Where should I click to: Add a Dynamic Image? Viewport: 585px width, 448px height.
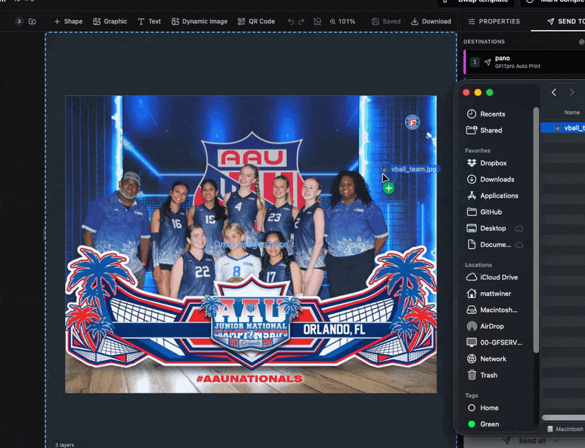click(x=200, y=22)
